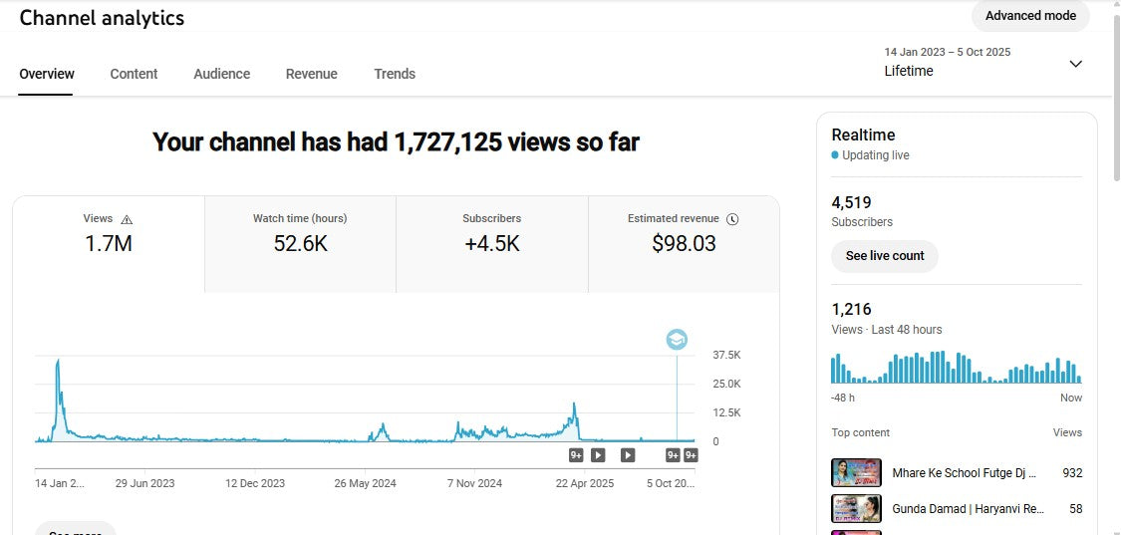Image resolution: width=1121 pixels, height=535 pixels.
Task: Click the 9+ video marker near 22 Apr 2025
Action: tap(576, 455)
